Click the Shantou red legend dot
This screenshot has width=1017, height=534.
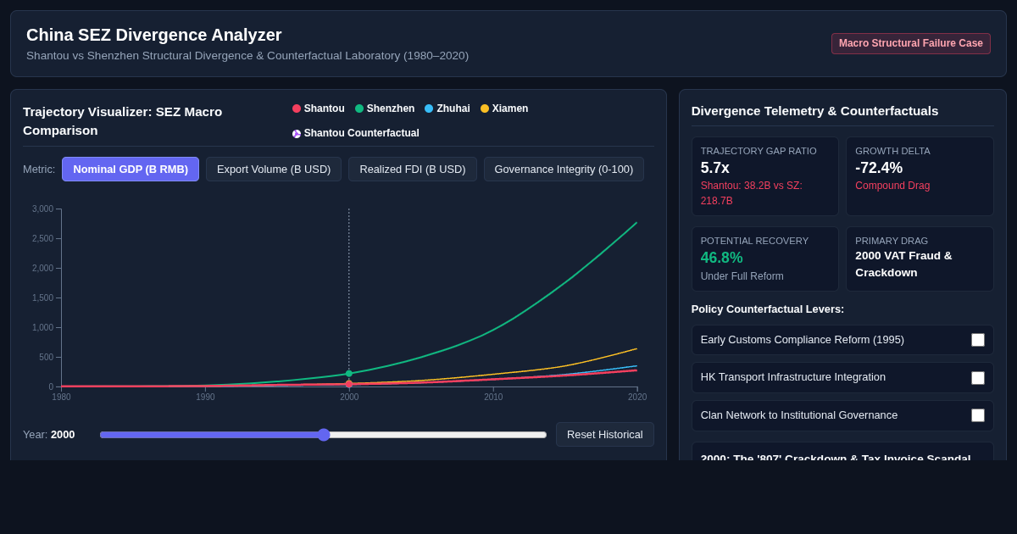point(297,108)
